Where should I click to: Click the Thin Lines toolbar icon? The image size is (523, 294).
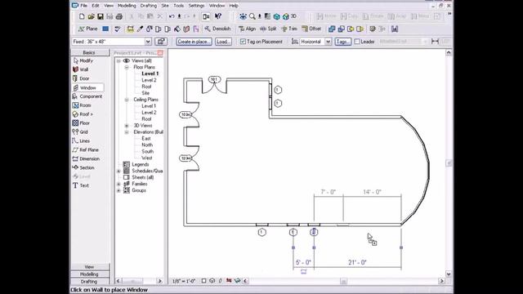[267, 16]
